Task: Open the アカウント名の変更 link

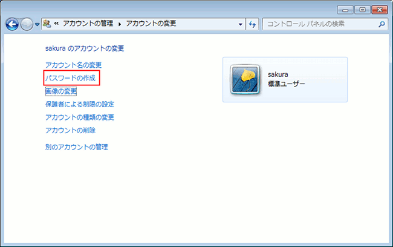Action: point(73,65)
